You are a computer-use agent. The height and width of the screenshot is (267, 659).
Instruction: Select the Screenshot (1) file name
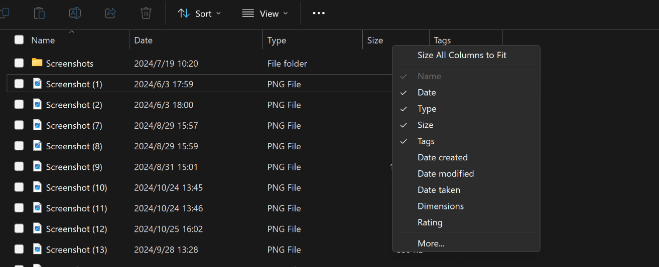click(74, 84)
